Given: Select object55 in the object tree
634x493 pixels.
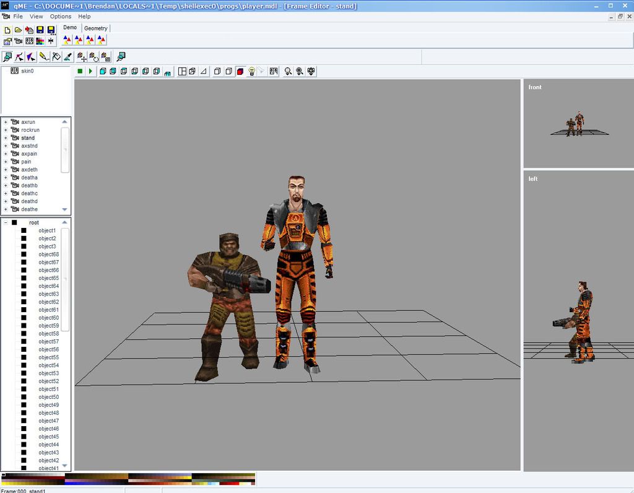Looking at the screenshot, I should point(48,357).
